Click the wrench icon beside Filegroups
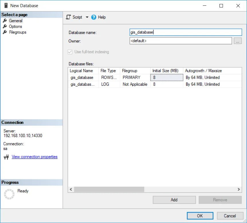 click(x=5, y=32)
